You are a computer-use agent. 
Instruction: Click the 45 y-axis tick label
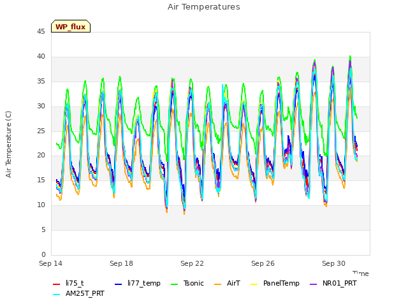click(41, 32)
